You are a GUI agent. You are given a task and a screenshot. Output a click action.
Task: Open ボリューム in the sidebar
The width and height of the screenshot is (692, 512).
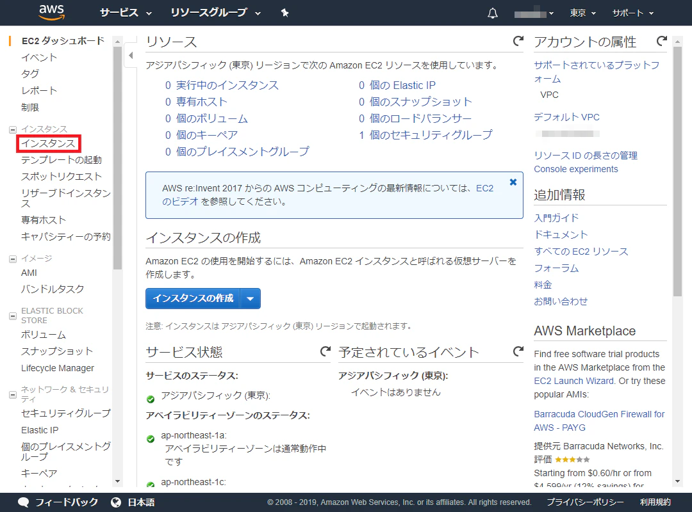tap(44, 335)
